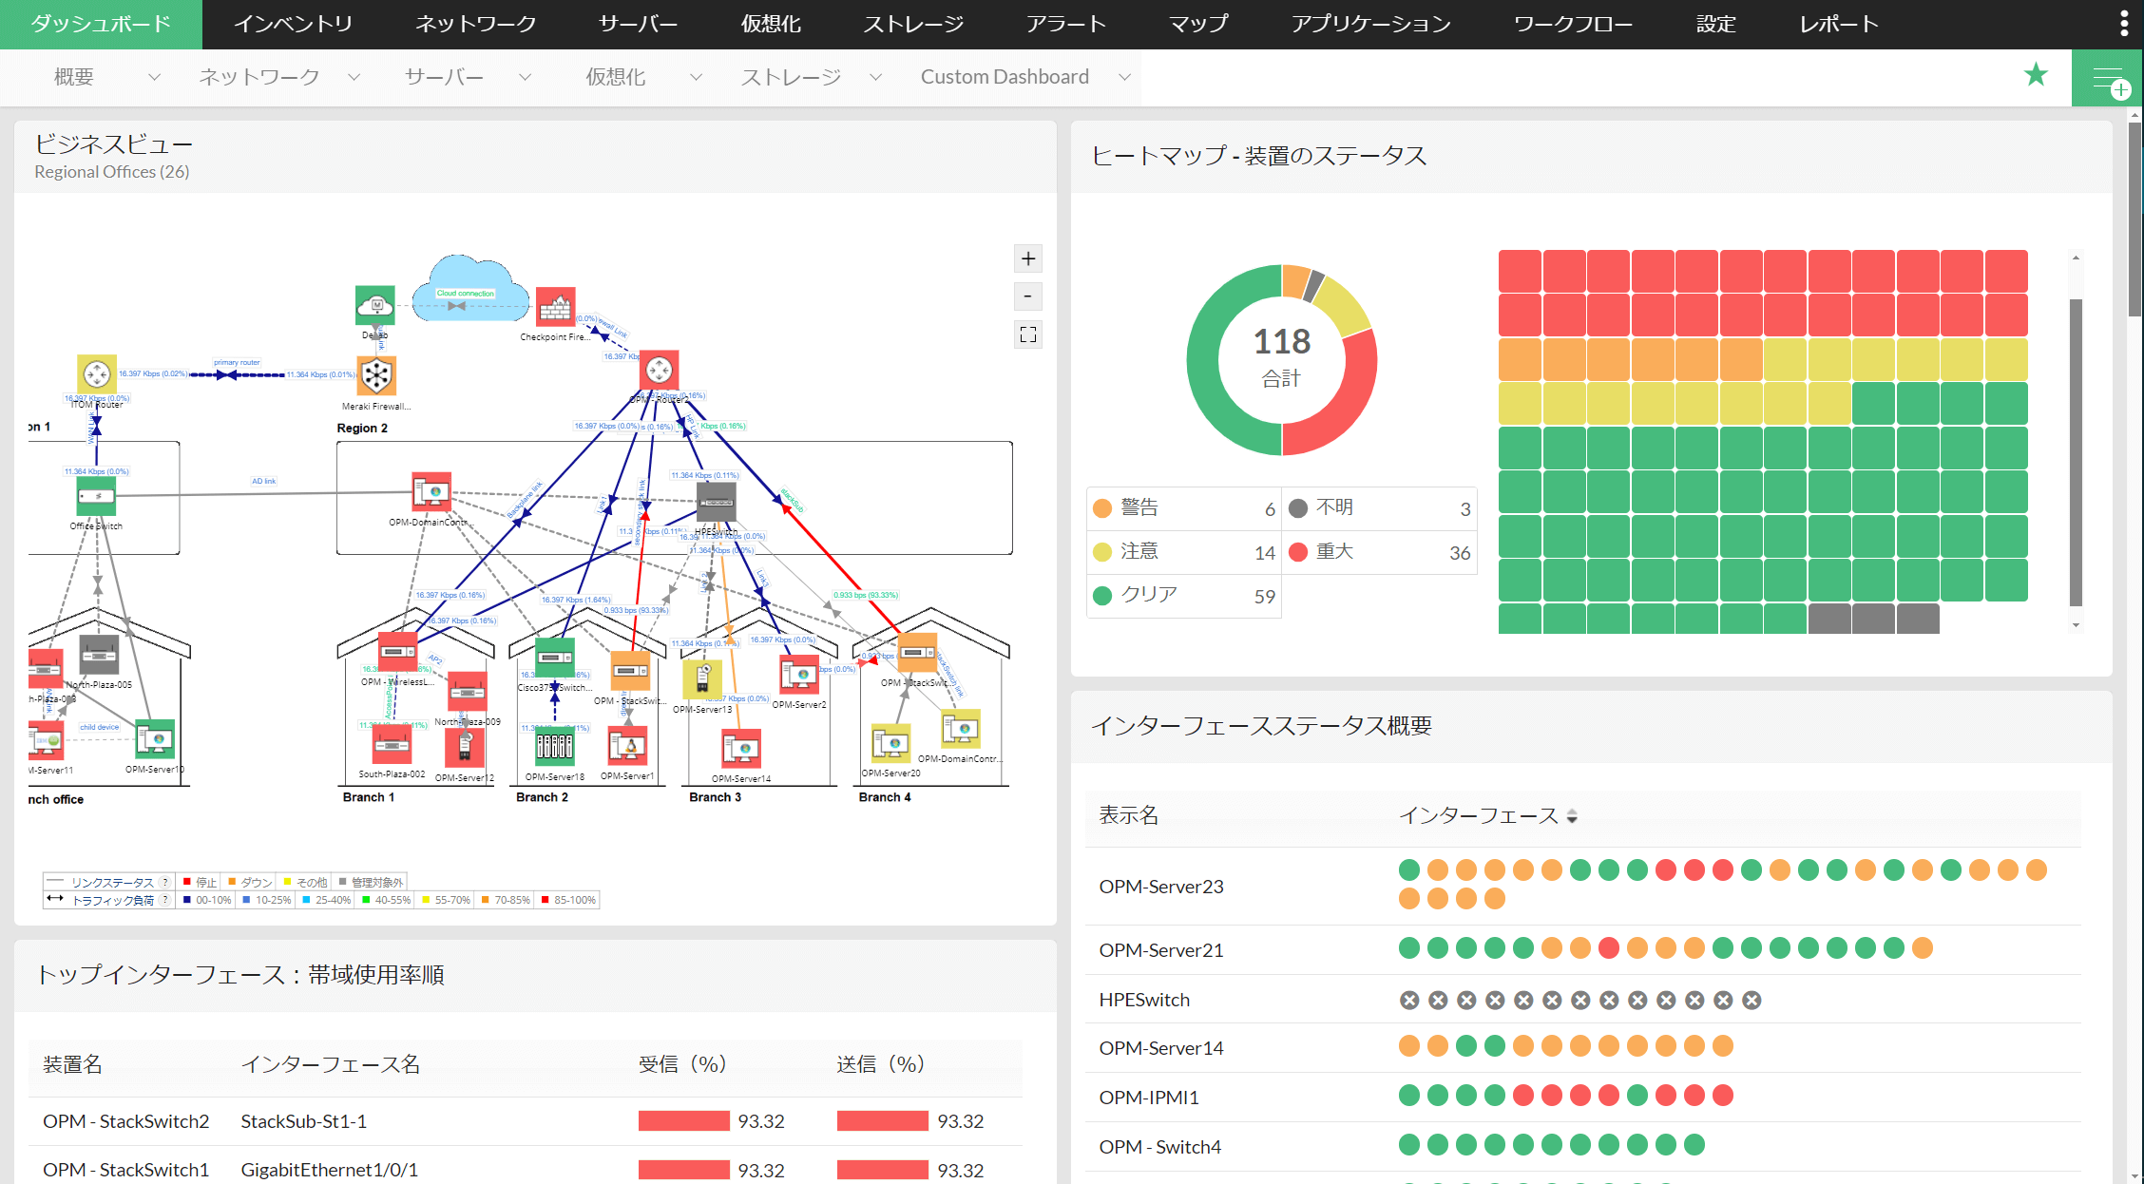
Task: Expand the map to fullscreen
Action: [1027, 334]
